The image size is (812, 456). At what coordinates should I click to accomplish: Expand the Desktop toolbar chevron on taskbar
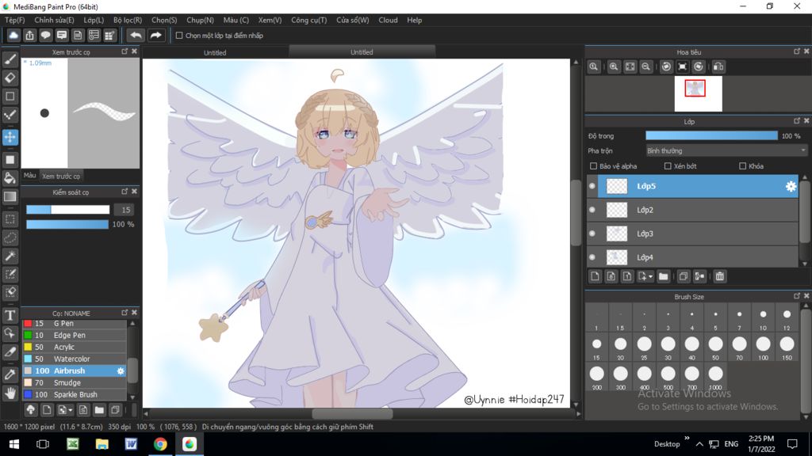tap(688, 439)
